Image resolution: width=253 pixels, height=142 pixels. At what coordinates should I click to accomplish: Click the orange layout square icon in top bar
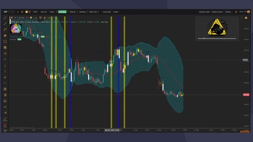coord(26,12)
